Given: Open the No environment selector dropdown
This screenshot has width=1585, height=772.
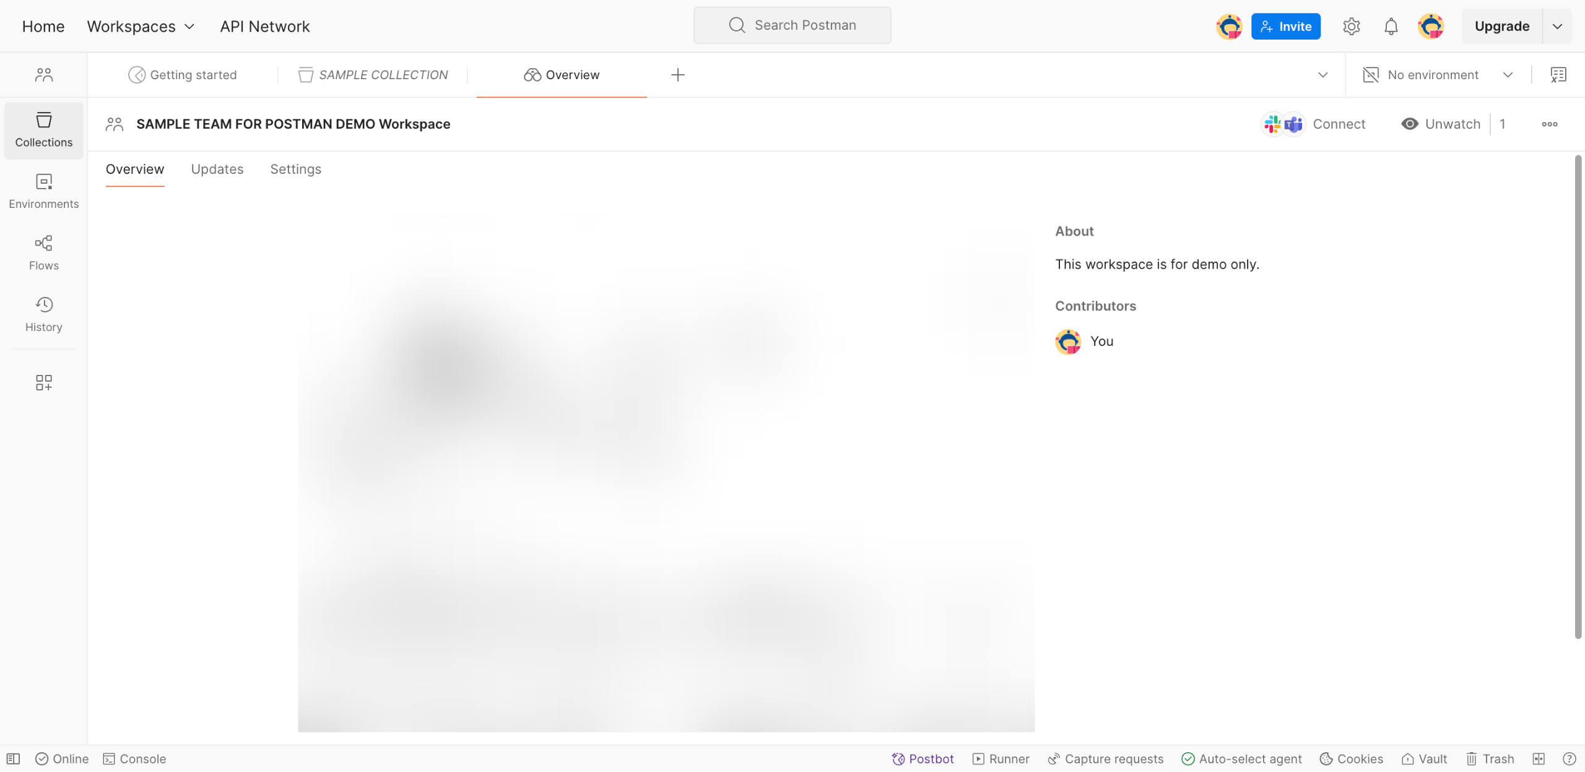Looking at the screenshot, I should (1438, 75).
